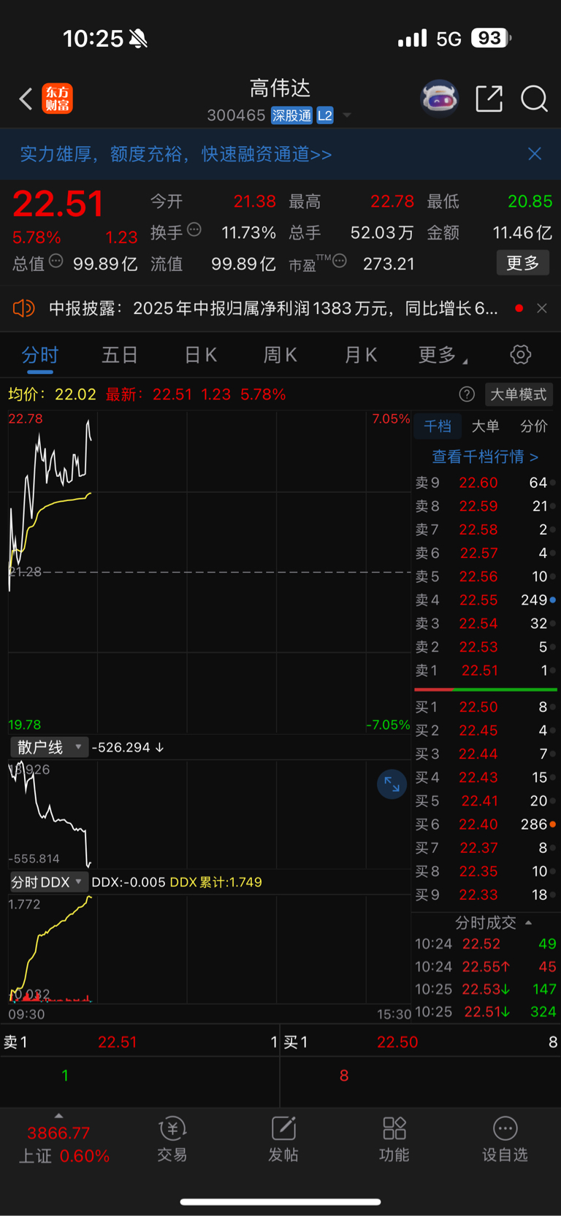Tap the 深股通 badge
This screenshot has height=1216, width=561.
291,115
